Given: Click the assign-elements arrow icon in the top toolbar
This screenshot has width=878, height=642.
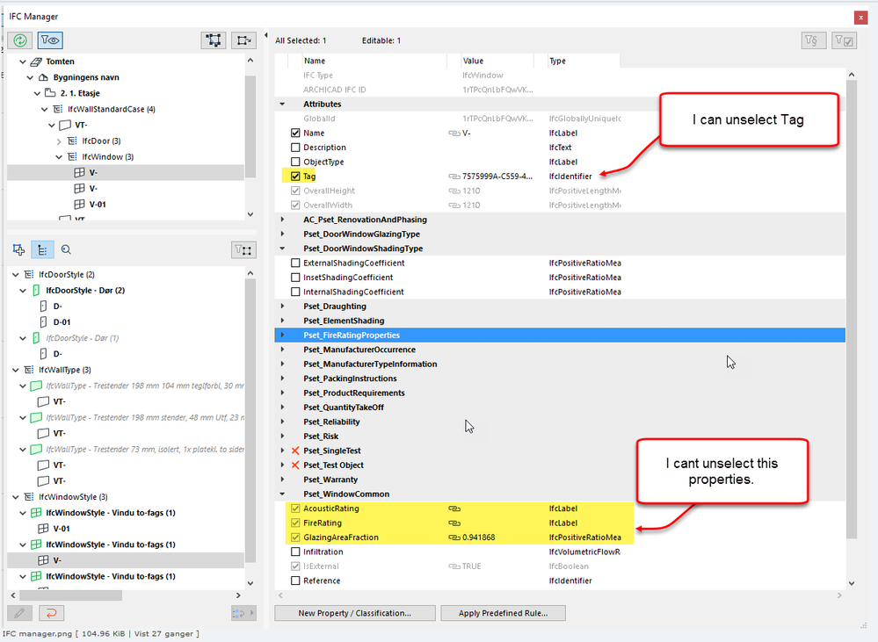Looking at the screenshot, I should coord(243,40).
